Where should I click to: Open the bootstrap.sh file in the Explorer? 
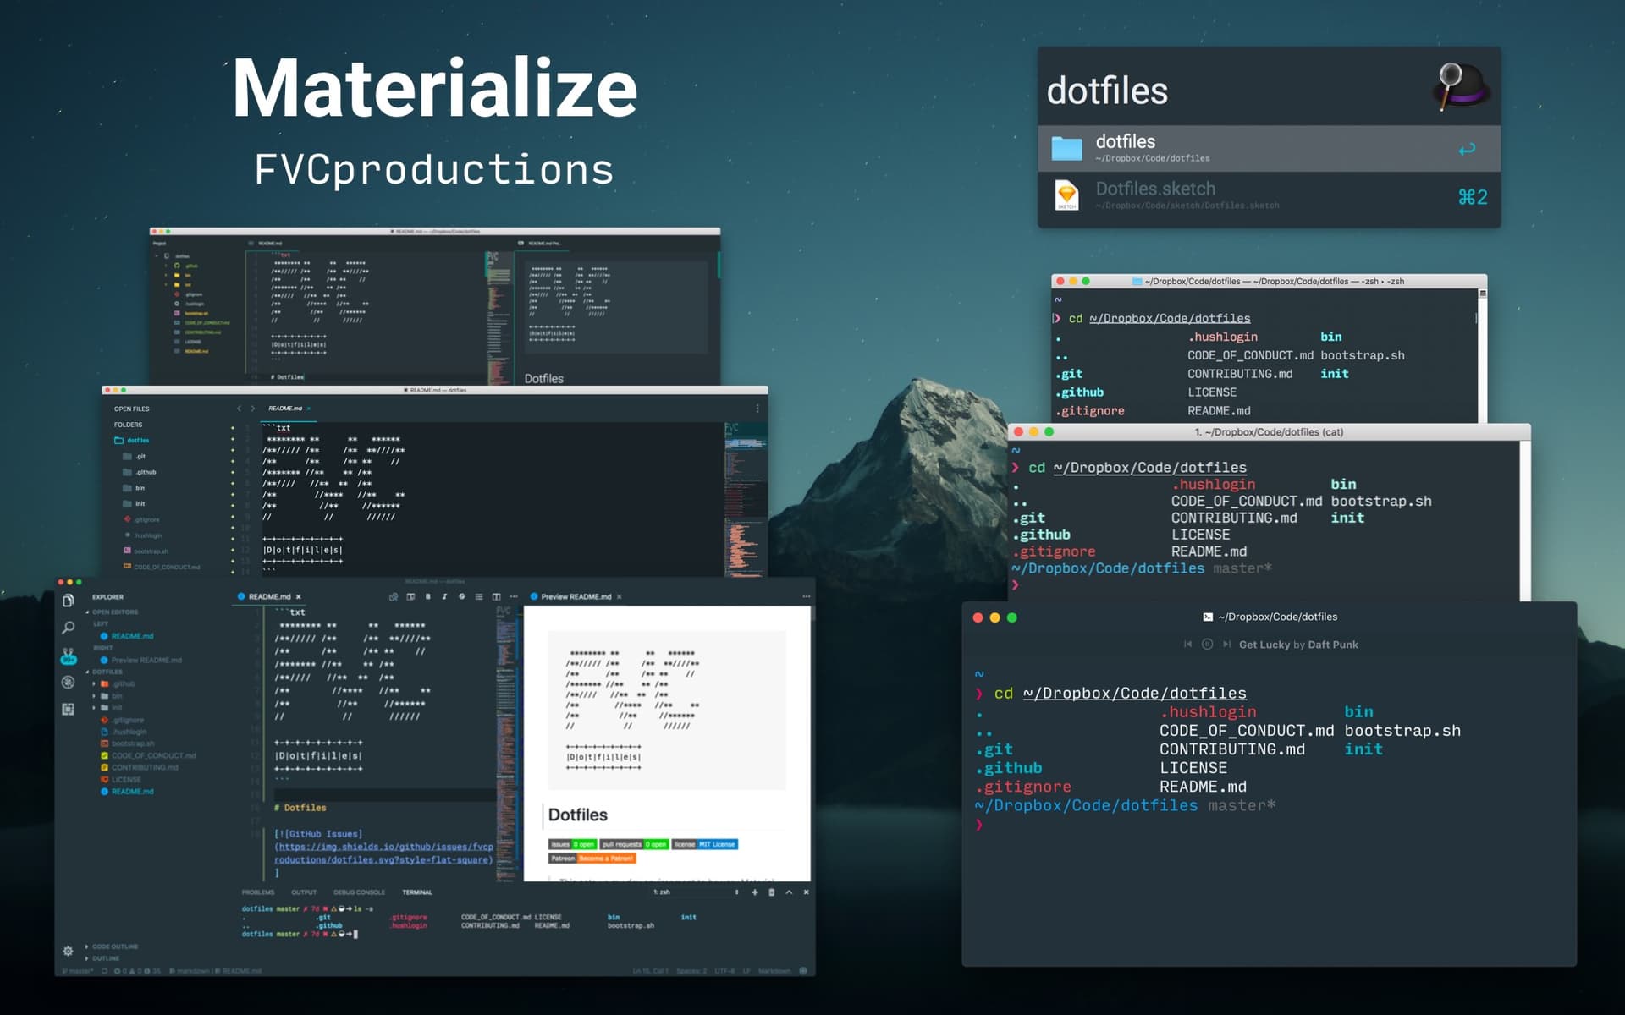pyautogui.click(x=131, y=743)
